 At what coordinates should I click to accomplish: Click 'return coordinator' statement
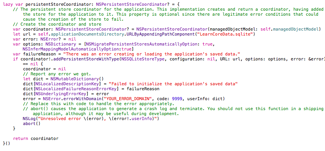click(35, 138)
